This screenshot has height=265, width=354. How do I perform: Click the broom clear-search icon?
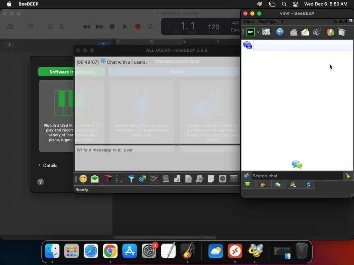348,176
